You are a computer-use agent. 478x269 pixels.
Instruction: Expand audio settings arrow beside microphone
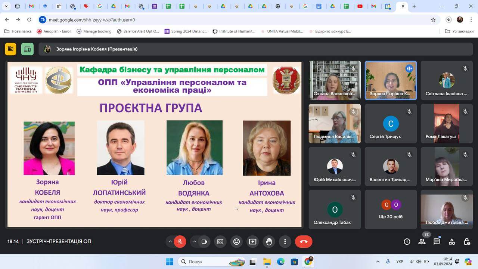170,242
